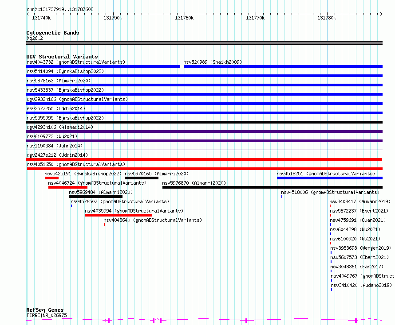The width and height of the screenshot is (395, 325).
Task: Click the red nsv4051650 variant bar
Action: tap(205, 169)
